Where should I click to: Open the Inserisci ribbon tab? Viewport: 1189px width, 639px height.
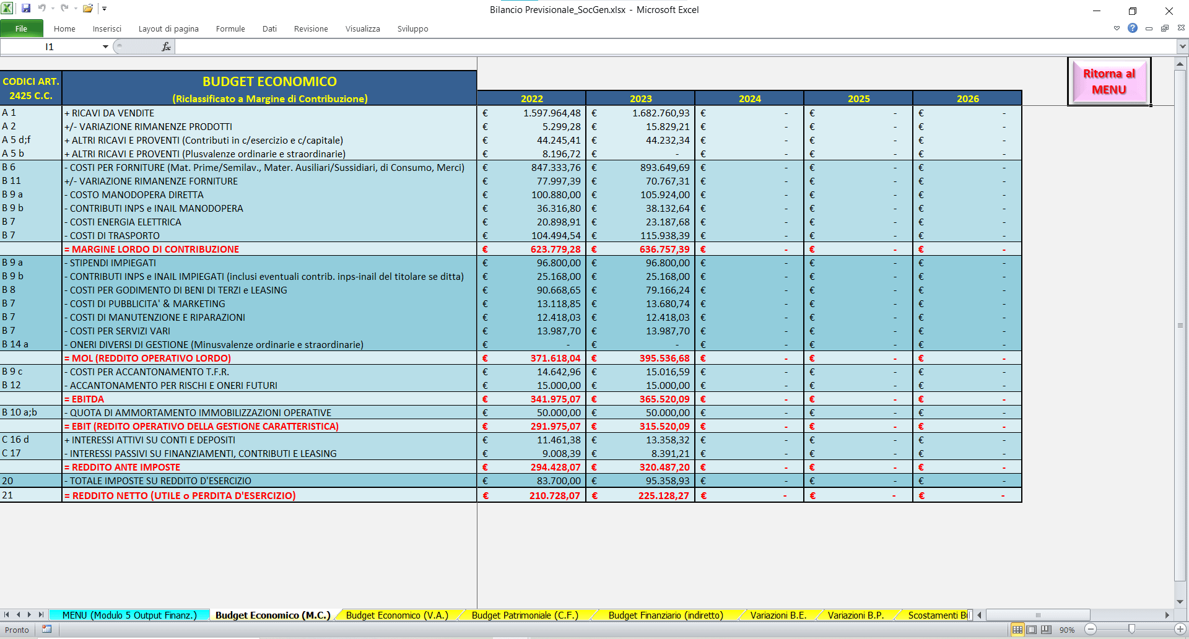pyautogui.click(x=107, y=28)
